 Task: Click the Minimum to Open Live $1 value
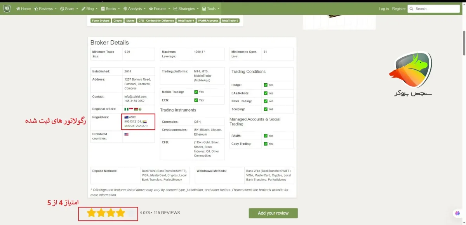click(265, 52)
